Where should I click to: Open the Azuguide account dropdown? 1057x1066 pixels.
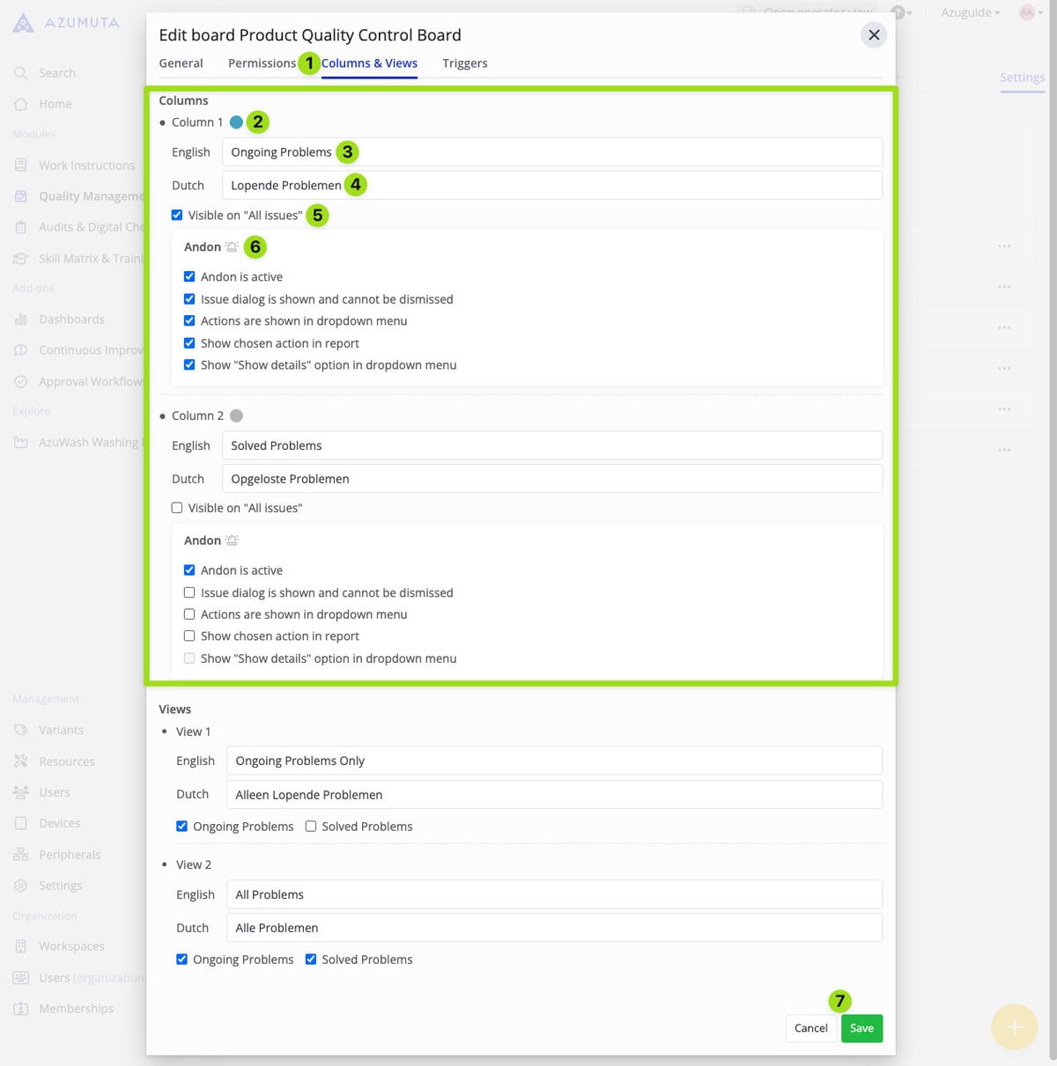pyautogui.click(x=970, y=12)
